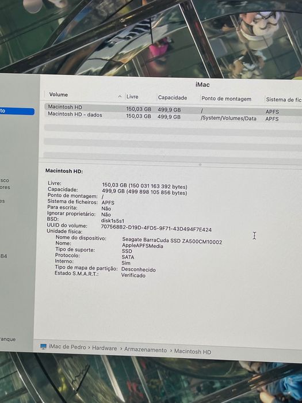Click the Livre column header

tap(132, 97)
